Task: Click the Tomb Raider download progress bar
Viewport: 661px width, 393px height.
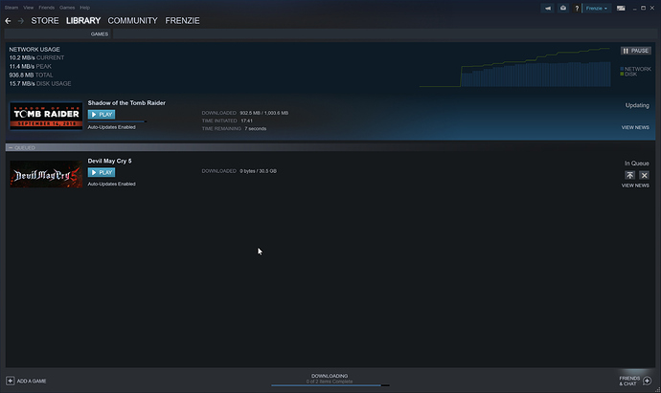Action: tap(117, 121)
